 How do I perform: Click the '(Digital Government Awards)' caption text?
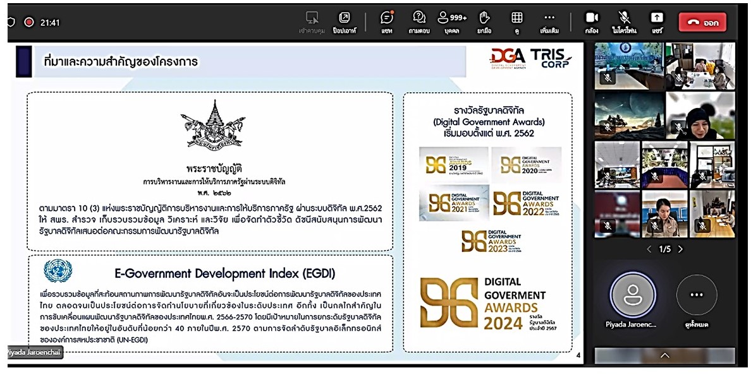pos(489,121)
